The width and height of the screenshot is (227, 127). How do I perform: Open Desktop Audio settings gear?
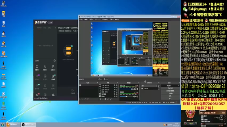pyautogui.click(x=137, y=97)
